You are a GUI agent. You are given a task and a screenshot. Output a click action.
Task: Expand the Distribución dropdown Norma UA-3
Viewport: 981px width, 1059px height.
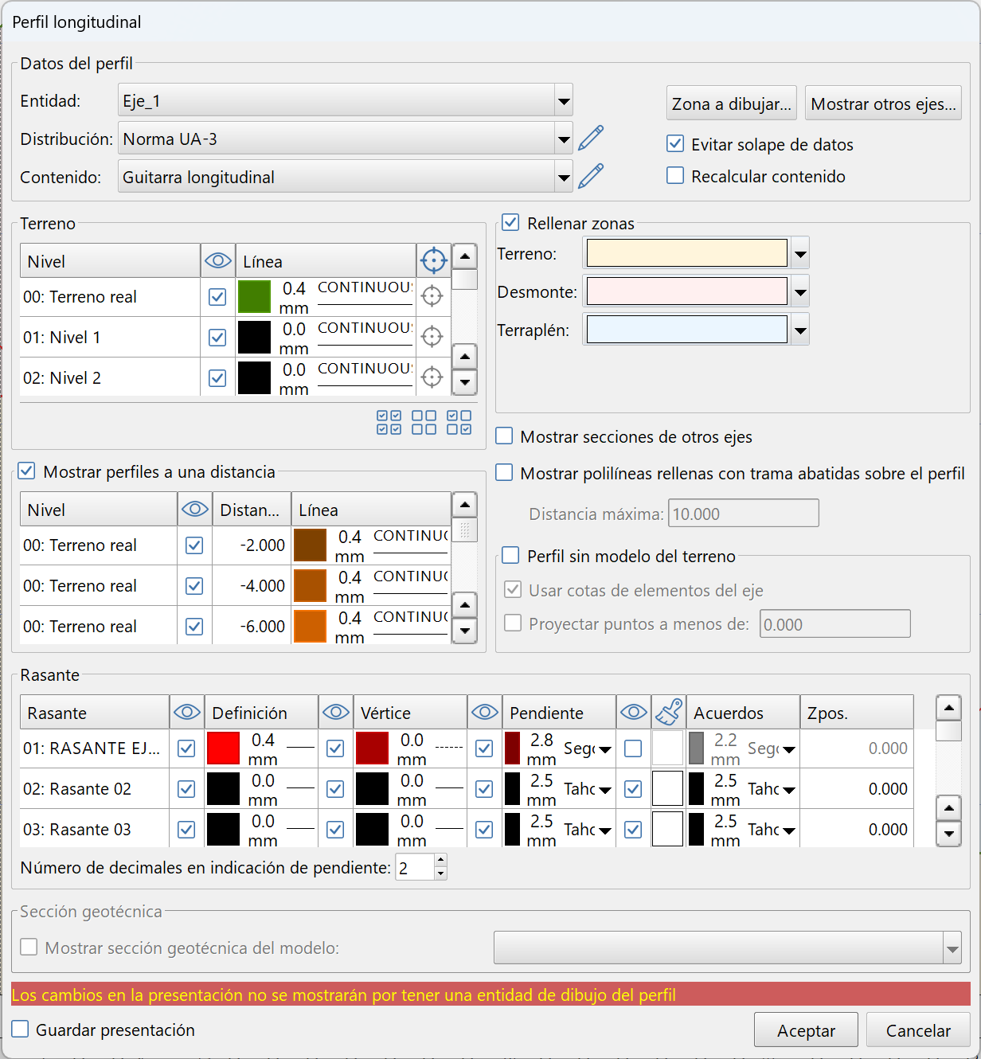pos(564,139)
